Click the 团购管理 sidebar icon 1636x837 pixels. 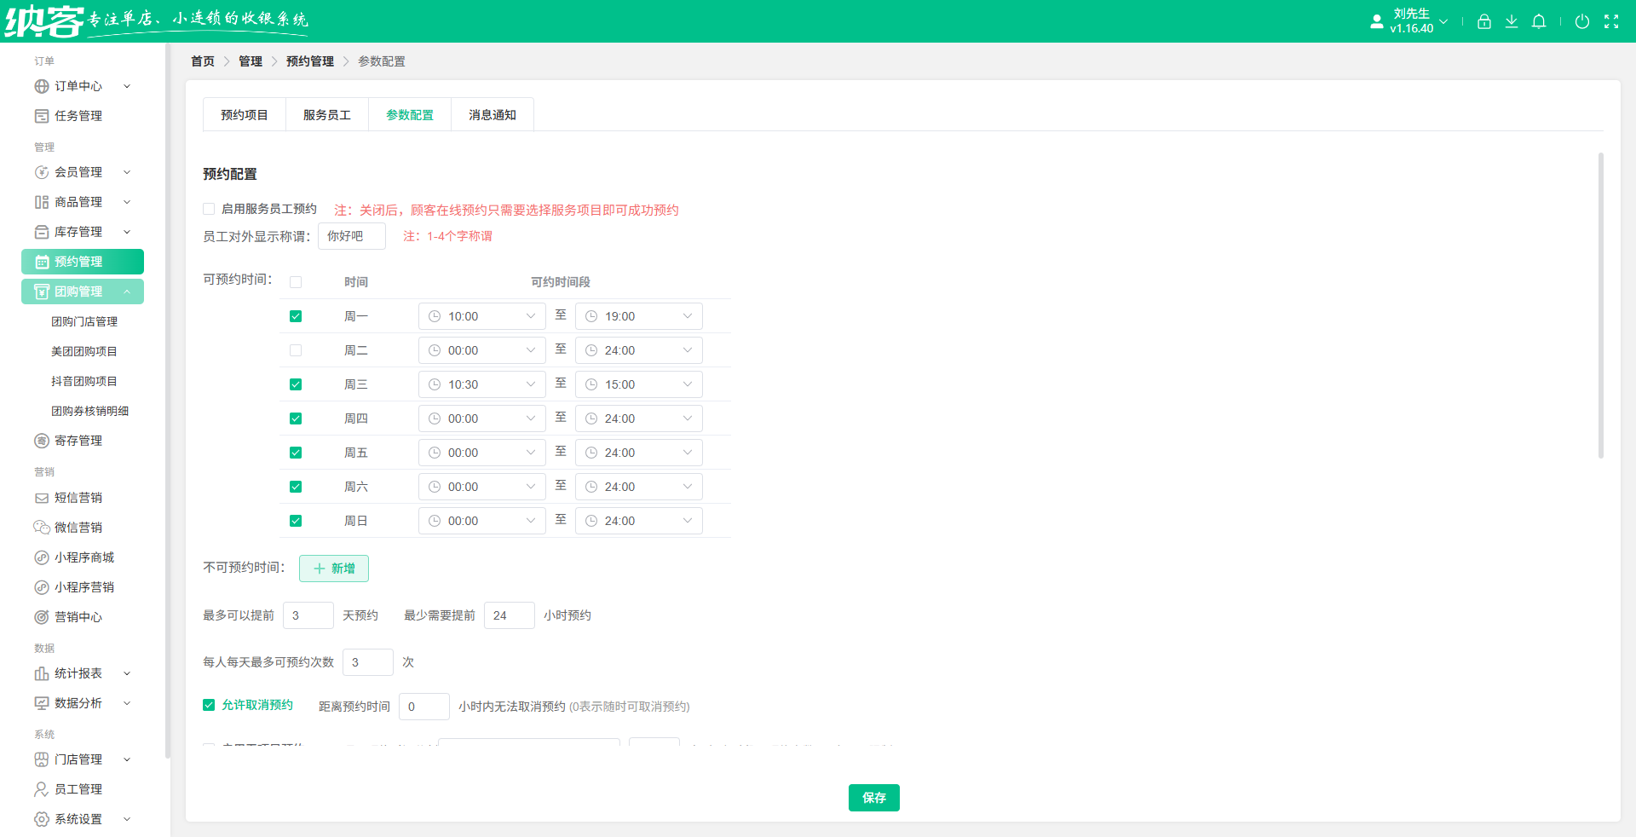(42, 292)
